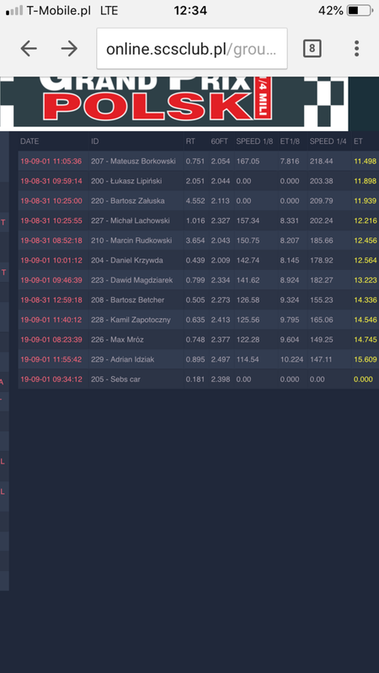Tap date 19-09-01 11:05:36
The width and height of the screenshot is (379, 673).
[51, 162]
